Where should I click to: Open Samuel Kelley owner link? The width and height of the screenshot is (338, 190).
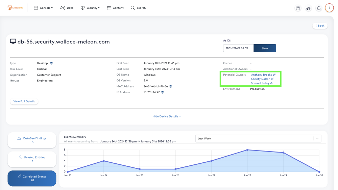pyautogui.click(x=260, y=83)
